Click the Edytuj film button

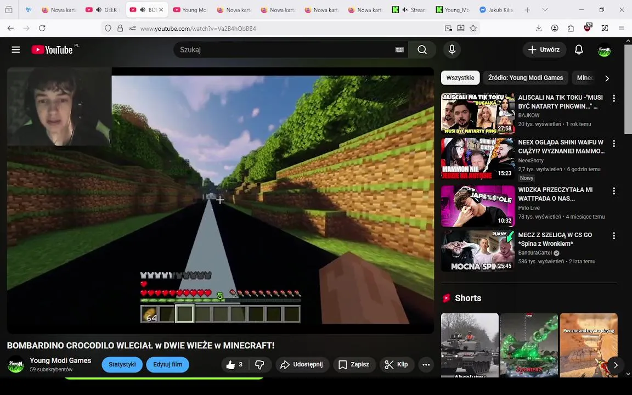tap(168, 364)
